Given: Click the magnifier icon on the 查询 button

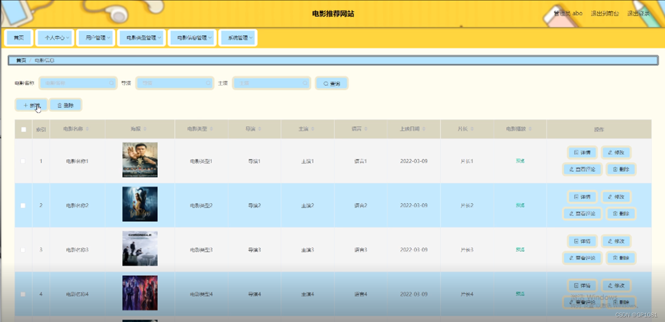Looking at the screenshot, I should [325, 83].
